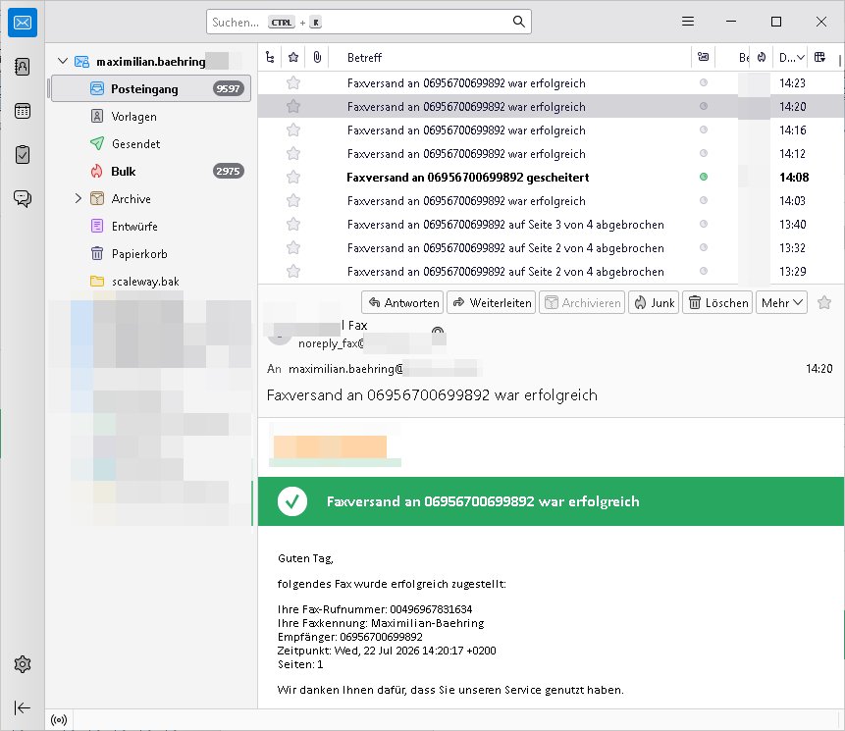Image resolution: width=845 pixels, height=731 pixels.
Task: Sort by junk status column icon
Action: [762, 57]
